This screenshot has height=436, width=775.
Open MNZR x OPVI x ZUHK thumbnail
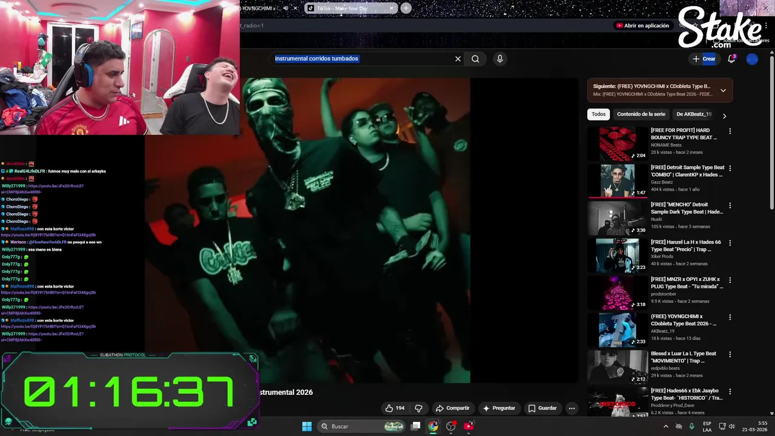(x=617, y=292)
